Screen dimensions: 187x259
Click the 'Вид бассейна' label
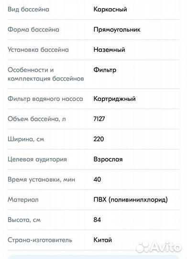28,9
